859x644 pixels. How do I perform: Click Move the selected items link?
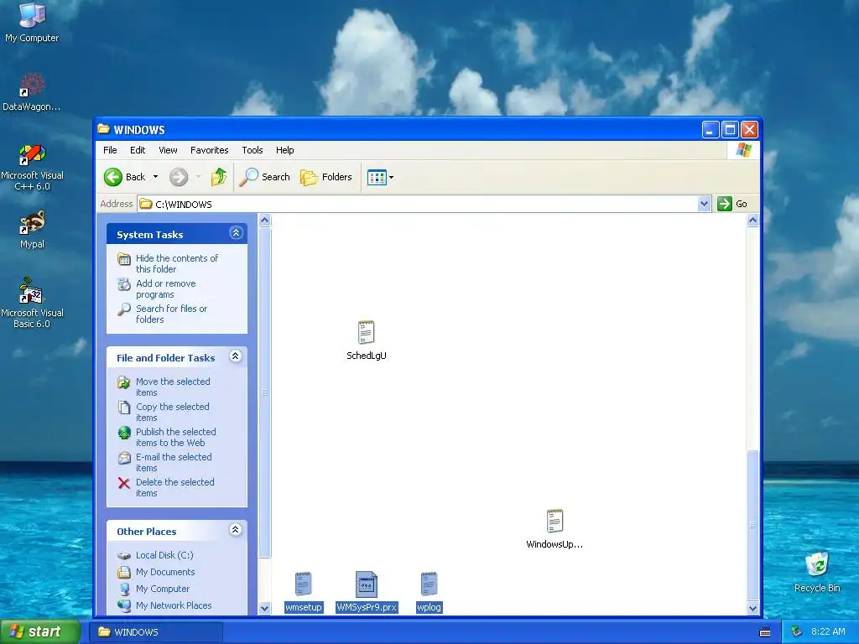point(173,387)
